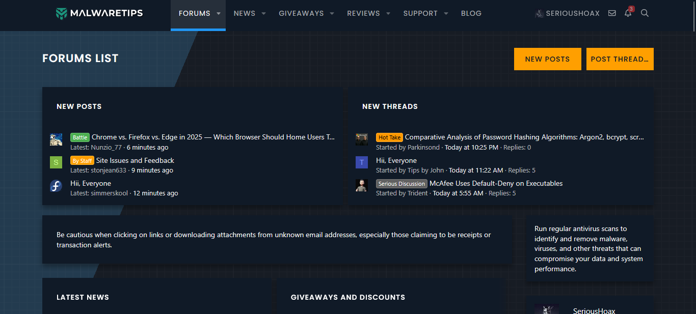Open the Forums nav tab
Image resolution: width=696 pixels, height=314 pixels.
[195, 14]
